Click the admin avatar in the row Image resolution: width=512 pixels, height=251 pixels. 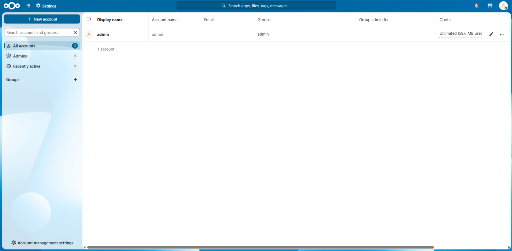click(x=89, y=34)
